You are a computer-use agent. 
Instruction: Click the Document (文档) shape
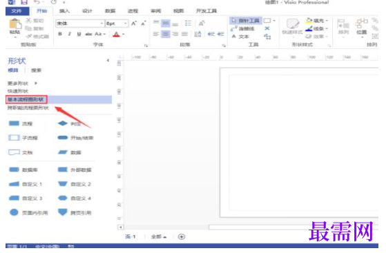(x=21, y=152)
